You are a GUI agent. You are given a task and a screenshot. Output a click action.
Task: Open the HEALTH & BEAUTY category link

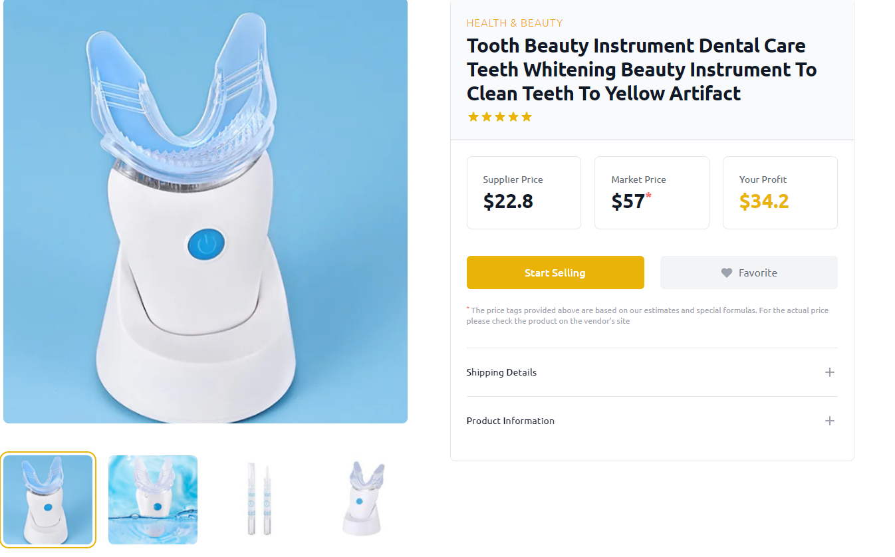[x=515, y=23]
